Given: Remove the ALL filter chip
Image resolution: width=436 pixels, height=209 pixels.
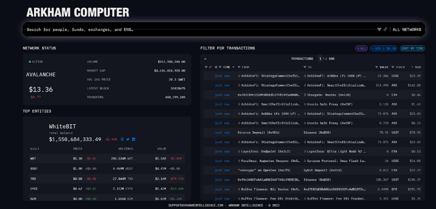Looking at the screenshot, I should [361, 48].
